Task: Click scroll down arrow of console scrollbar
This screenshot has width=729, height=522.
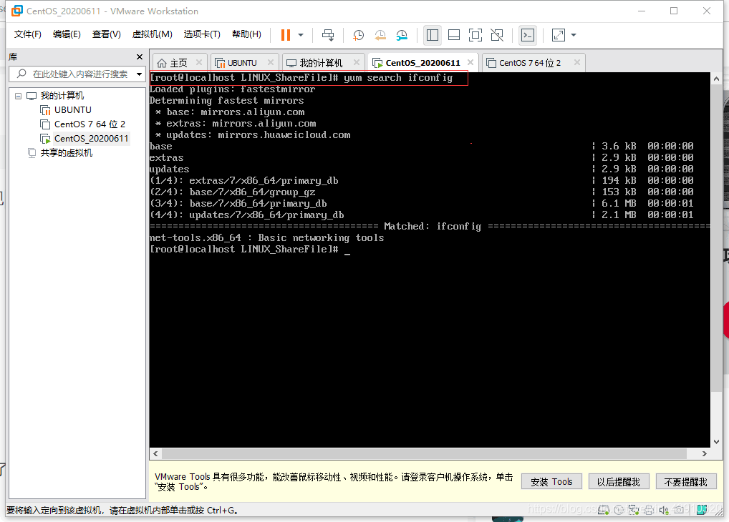Action: [x=716, y=442]
